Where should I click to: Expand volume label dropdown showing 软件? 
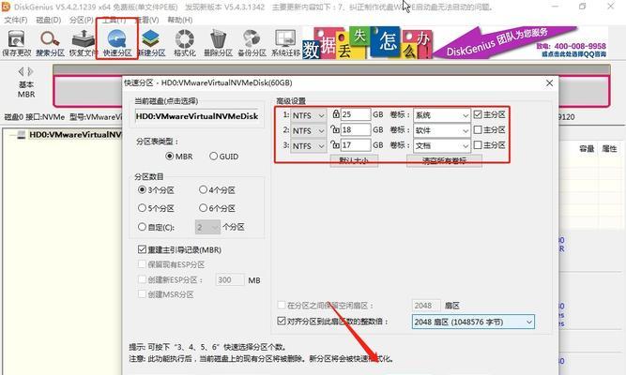coord(466,130)
